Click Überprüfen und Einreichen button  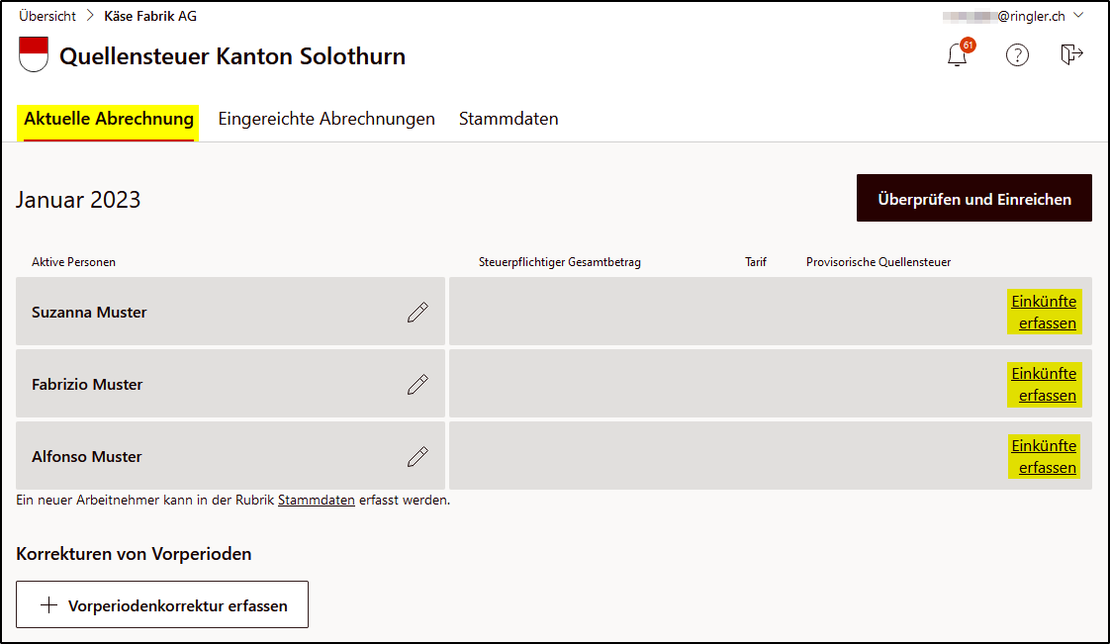coord(974,198)
